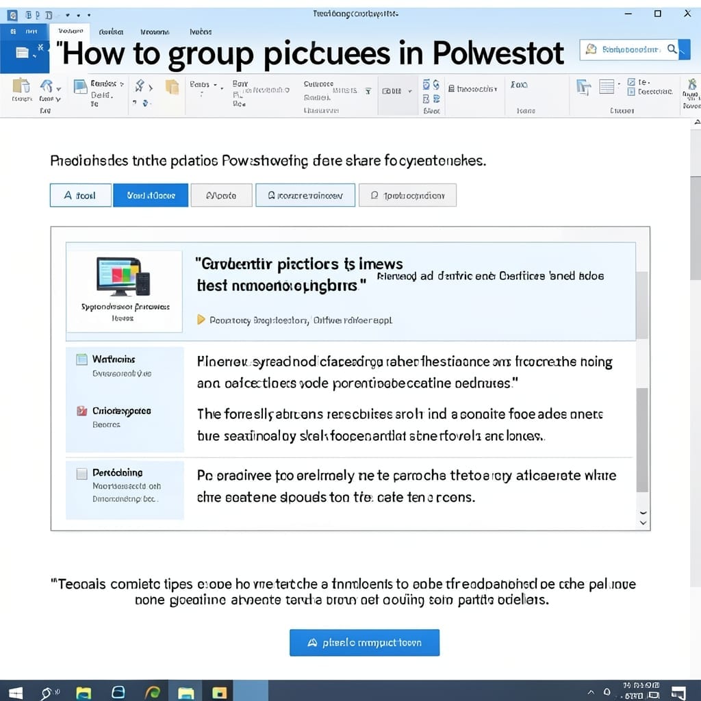
Task: Click inside the search input field
Action: pyautogui.click(x=630, y=49)
